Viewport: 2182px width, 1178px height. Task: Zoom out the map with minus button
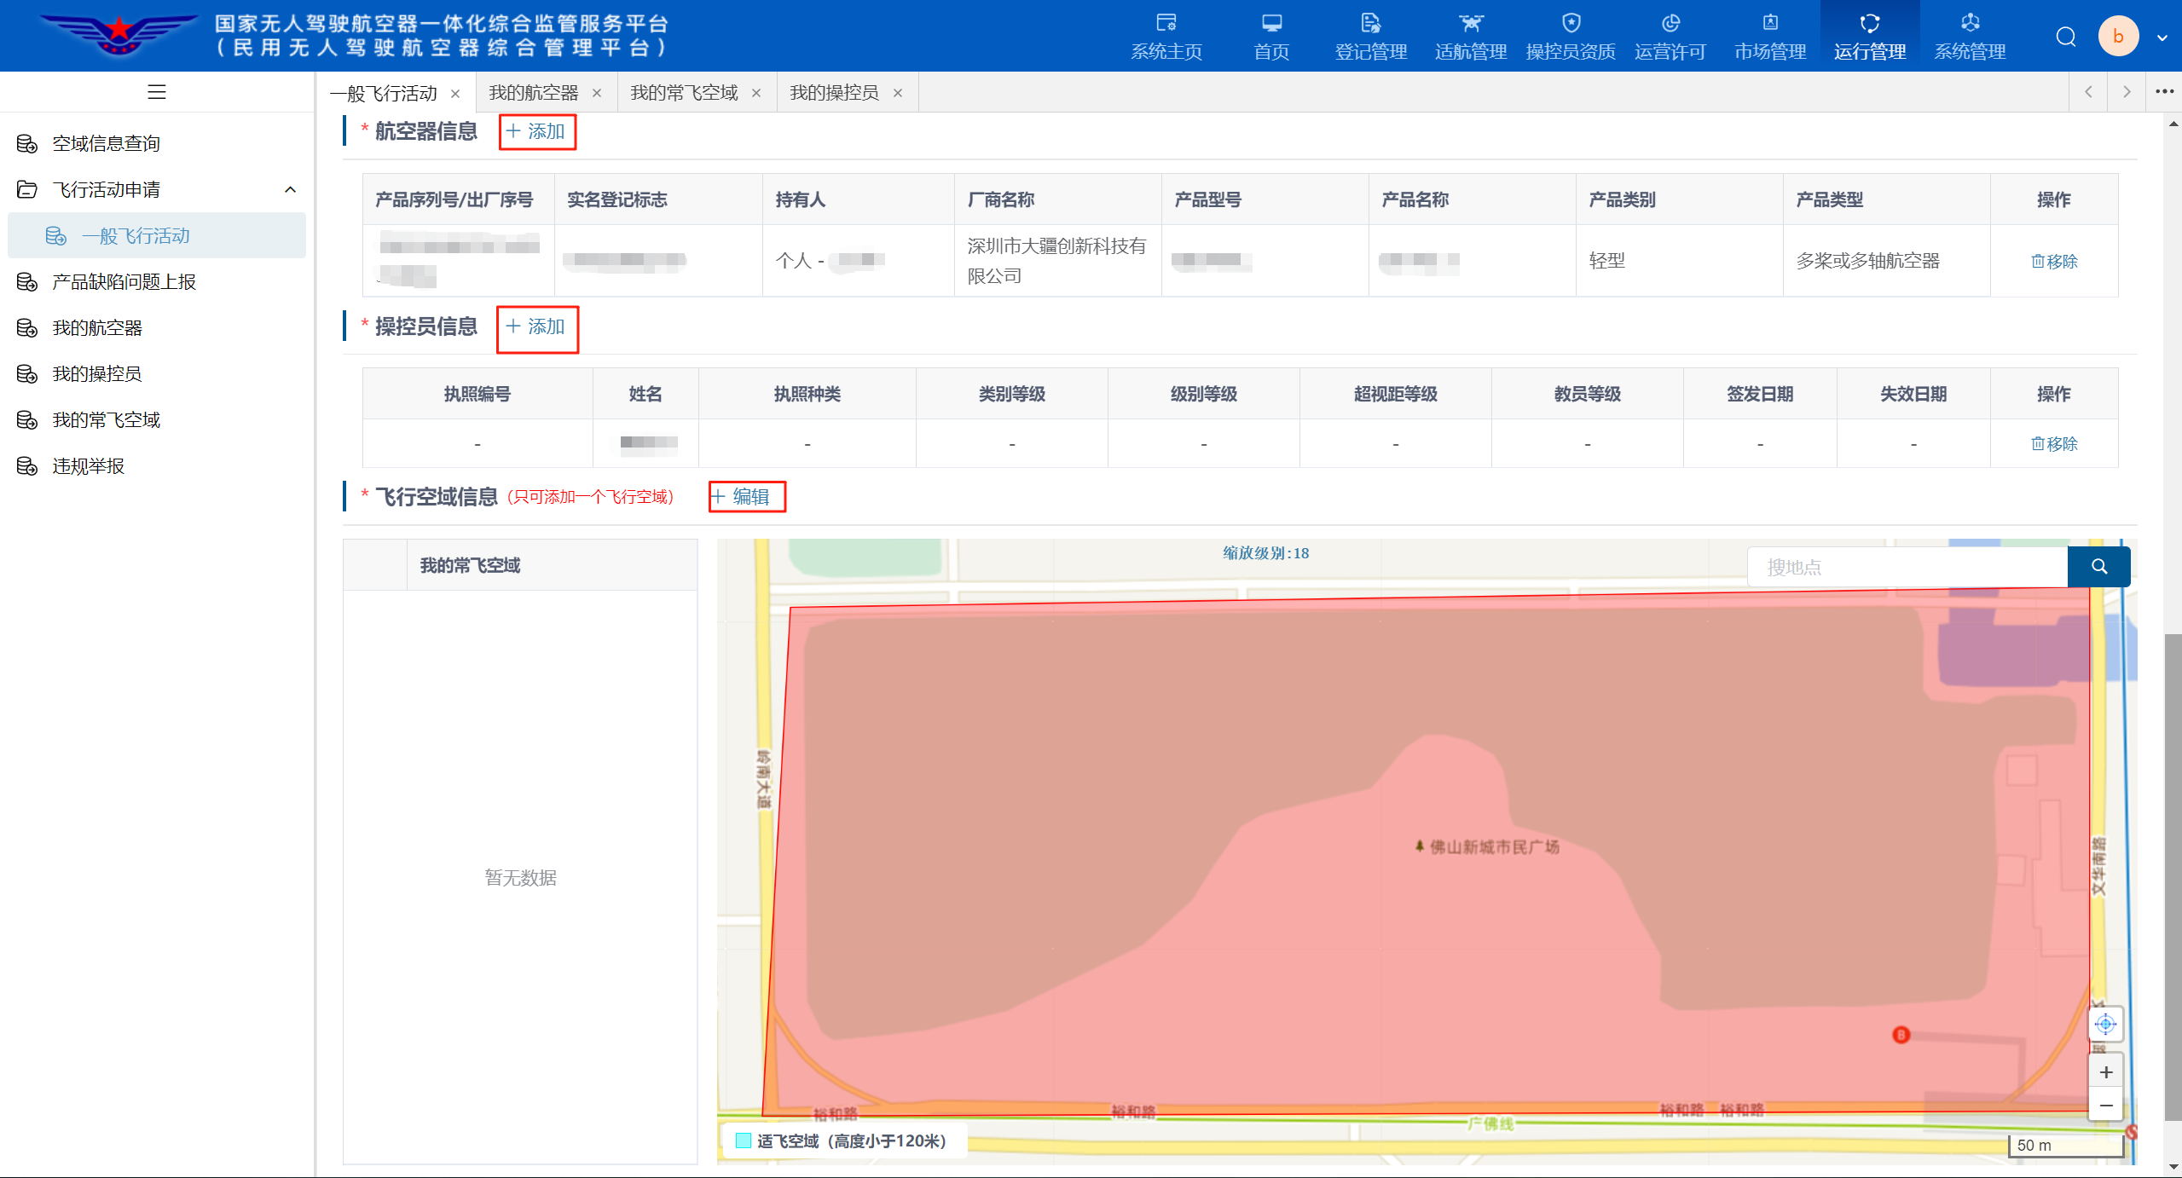coord(2105,1106)
